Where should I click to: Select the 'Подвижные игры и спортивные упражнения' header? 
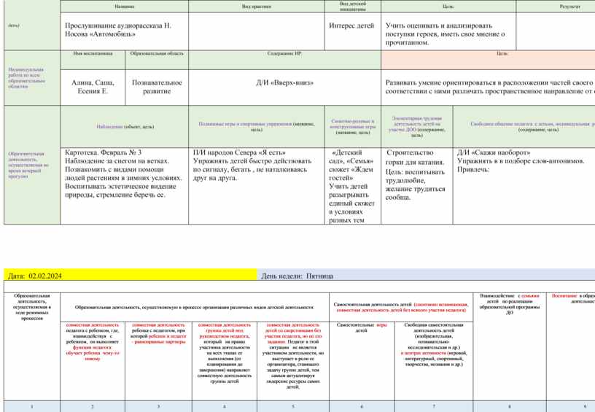pos(257,127)
